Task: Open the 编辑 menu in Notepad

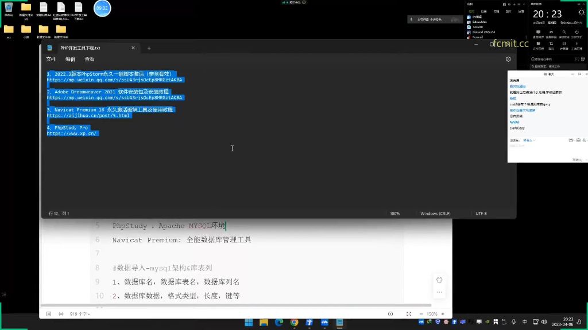Action: 70,59
